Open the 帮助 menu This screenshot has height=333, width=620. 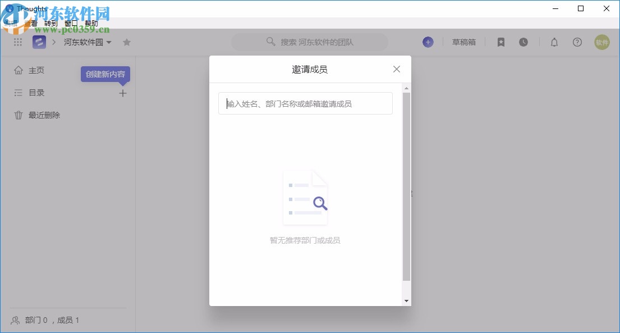click(x=91, y=23)
